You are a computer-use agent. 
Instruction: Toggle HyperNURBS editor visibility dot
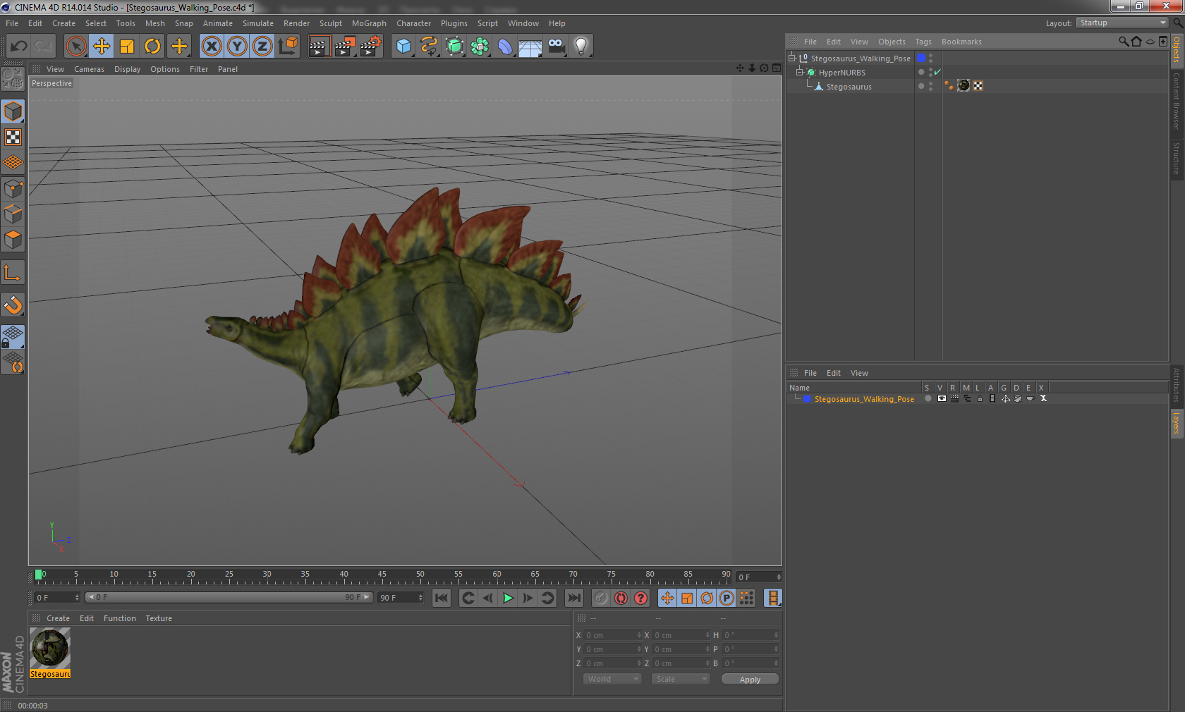pyautogui.click(x=930, y=69)
